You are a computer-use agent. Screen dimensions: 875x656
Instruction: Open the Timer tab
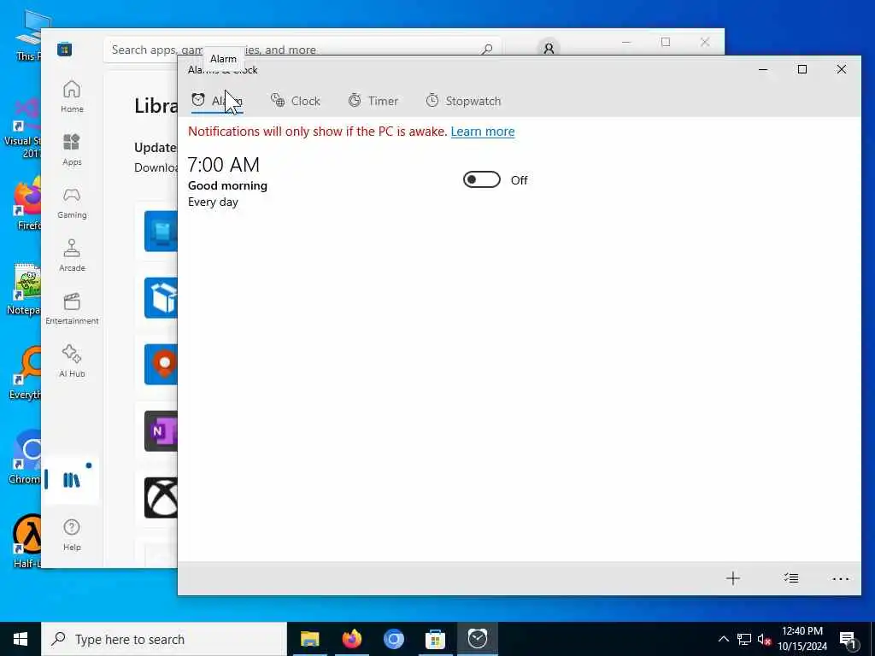[373, 101]
